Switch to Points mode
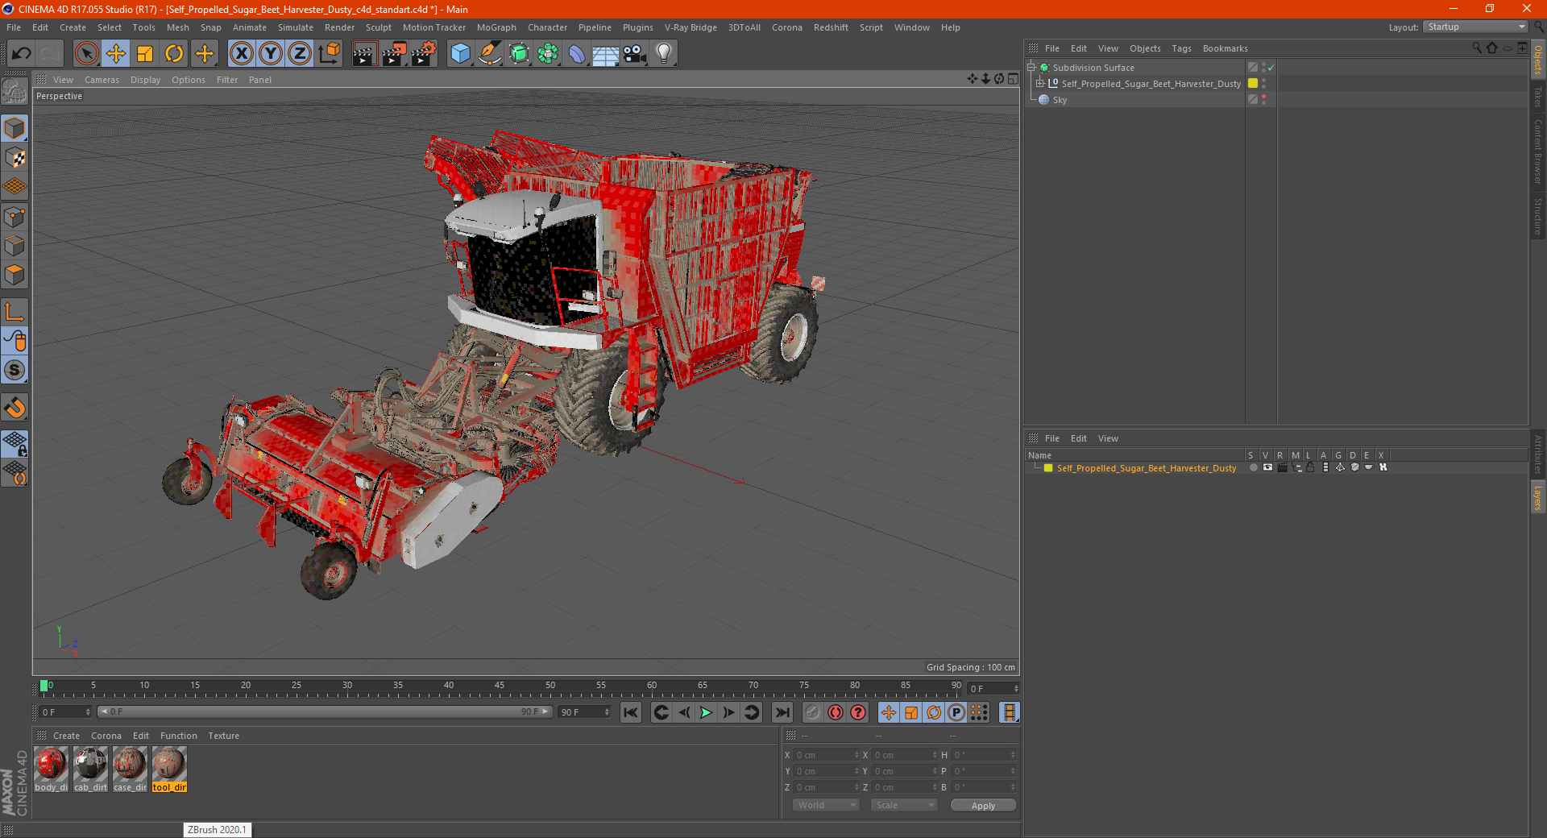 tap(15, 217)
